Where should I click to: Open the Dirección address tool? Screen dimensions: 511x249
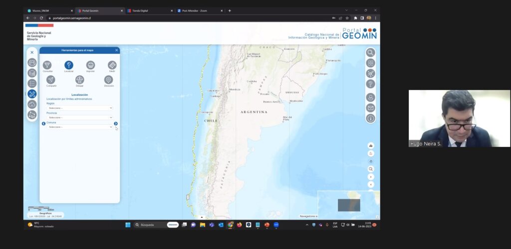click(x=108, y=80)
